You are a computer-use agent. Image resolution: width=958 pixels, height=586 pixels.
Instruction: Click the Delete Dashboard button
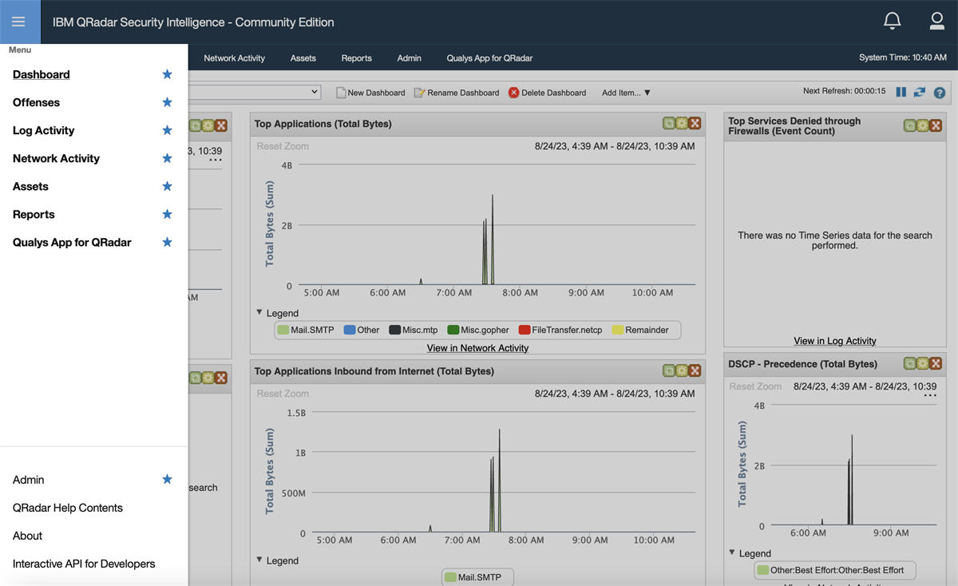click(x=548, y=93)
